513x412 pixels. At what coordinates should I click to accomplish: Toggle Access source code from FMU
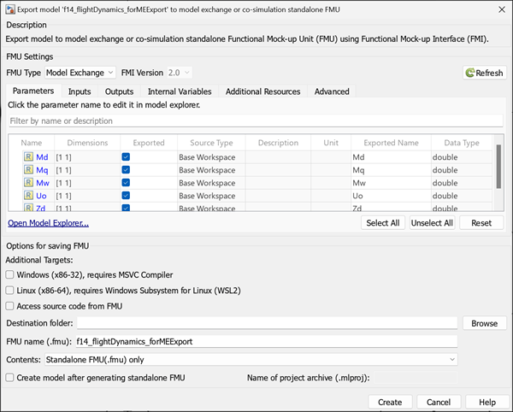pos(10,305)
